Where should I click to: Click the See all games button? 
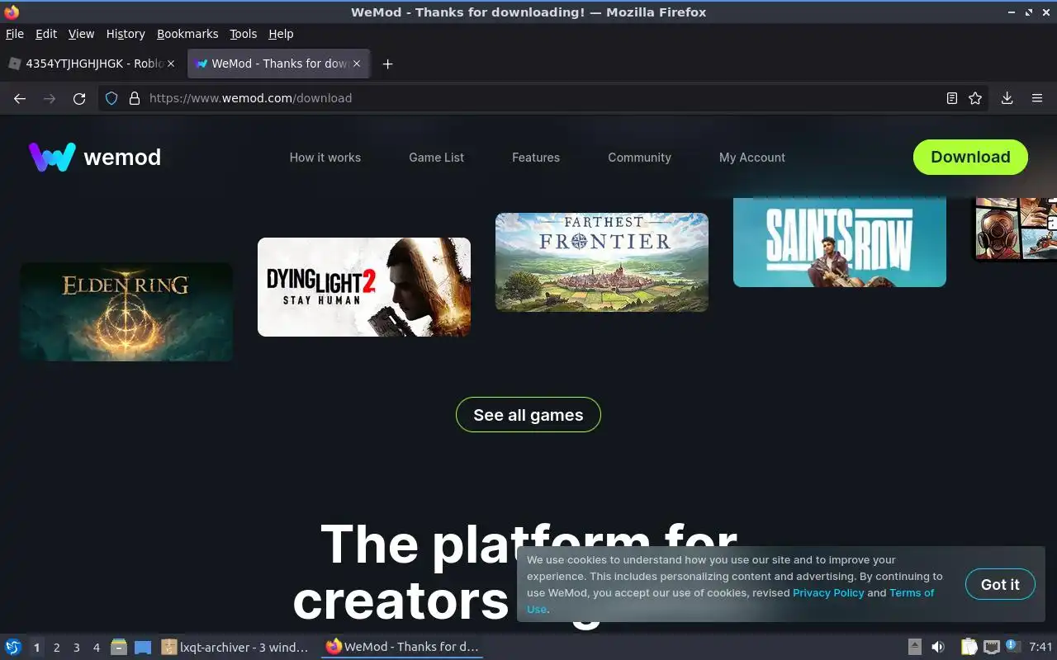pos(528,415)
